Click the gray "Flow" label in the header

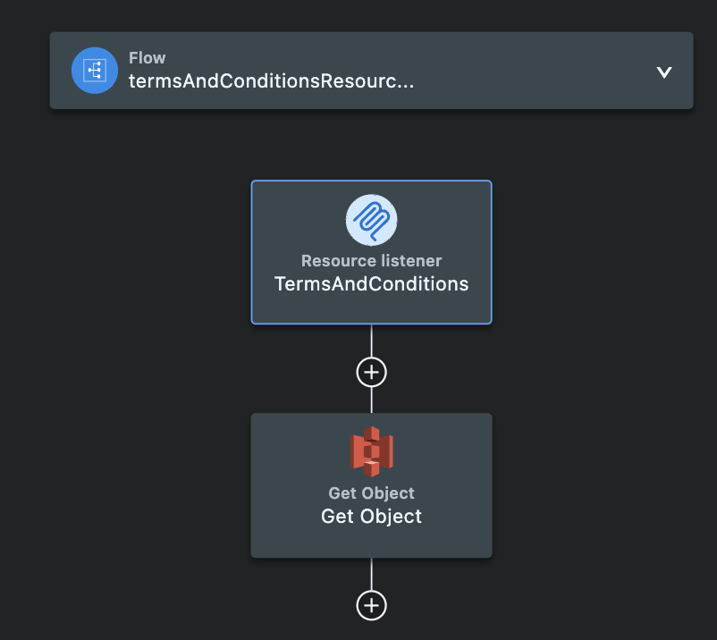[x=147, y=58]
